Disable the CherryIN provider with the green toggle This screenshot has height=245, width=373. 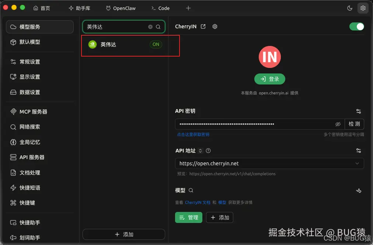click(x=356, y=26)
